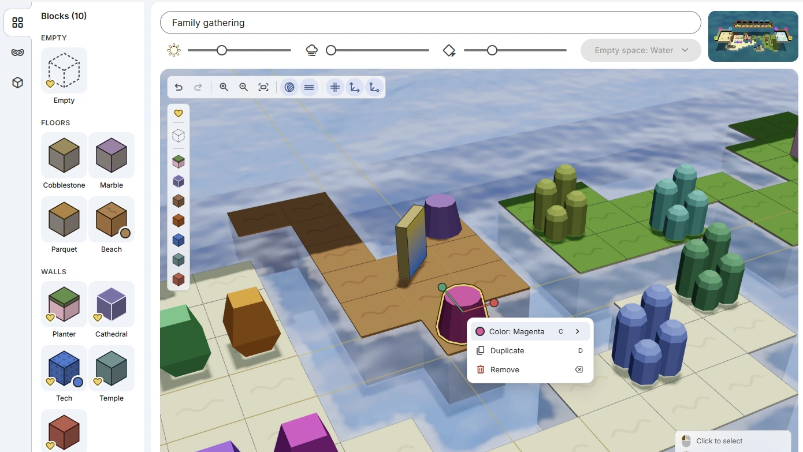Zoom out with the magnifier minus icon

[x=244, y=87]
